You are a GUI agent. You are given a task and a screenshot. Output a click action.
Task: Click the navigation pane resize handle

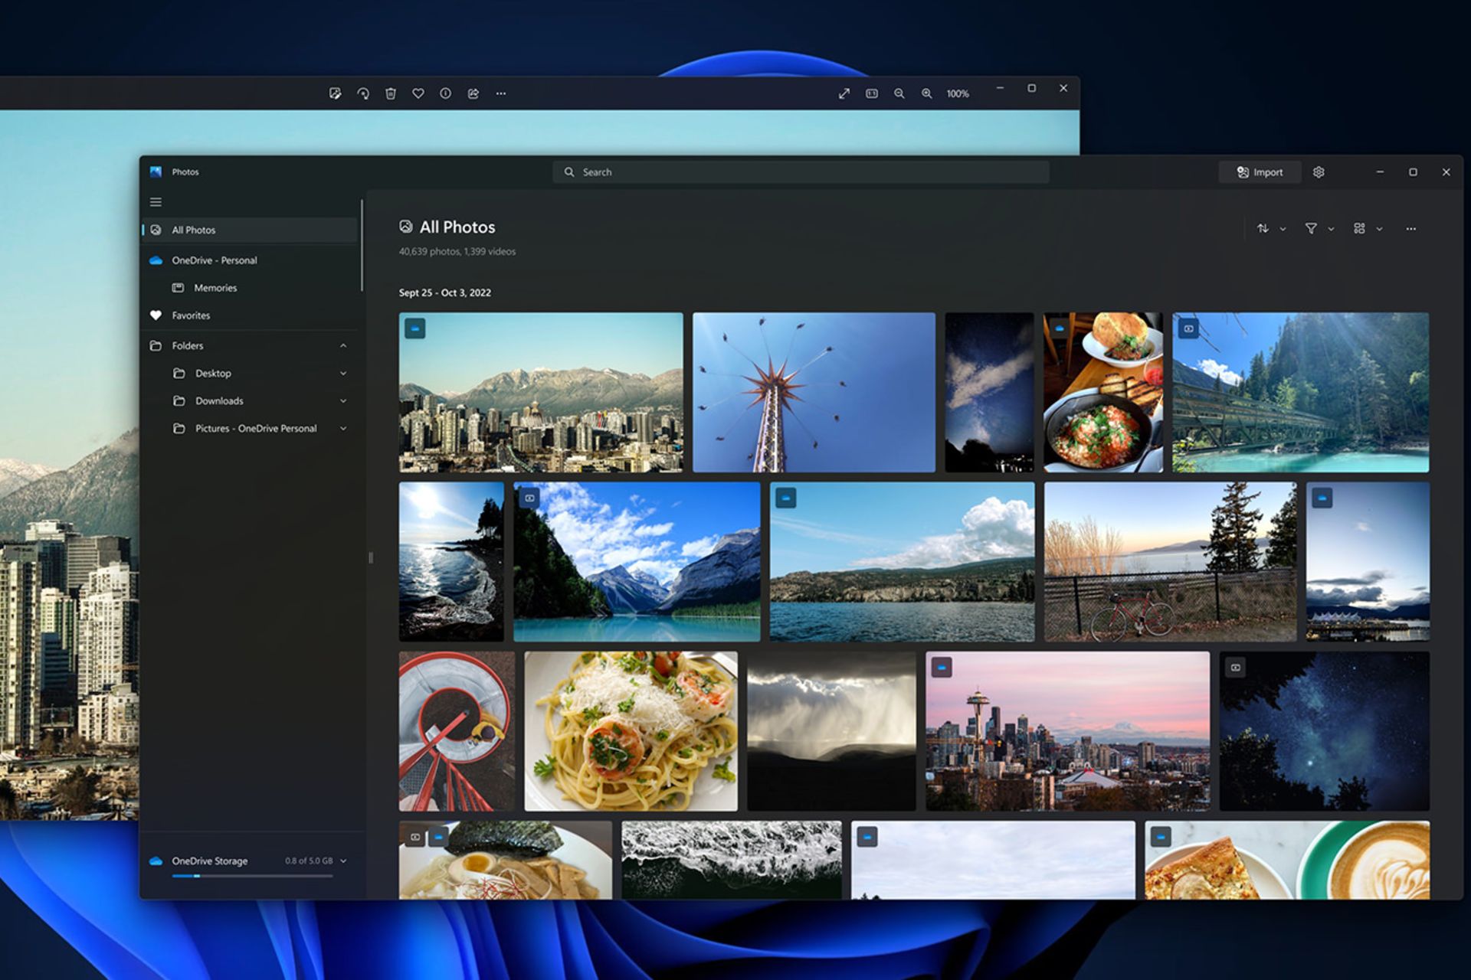click(371, 558)
